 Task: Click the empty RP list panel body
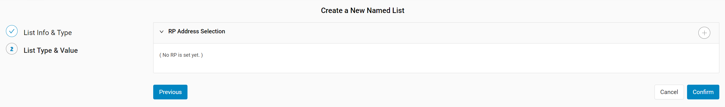coord(436,58)
